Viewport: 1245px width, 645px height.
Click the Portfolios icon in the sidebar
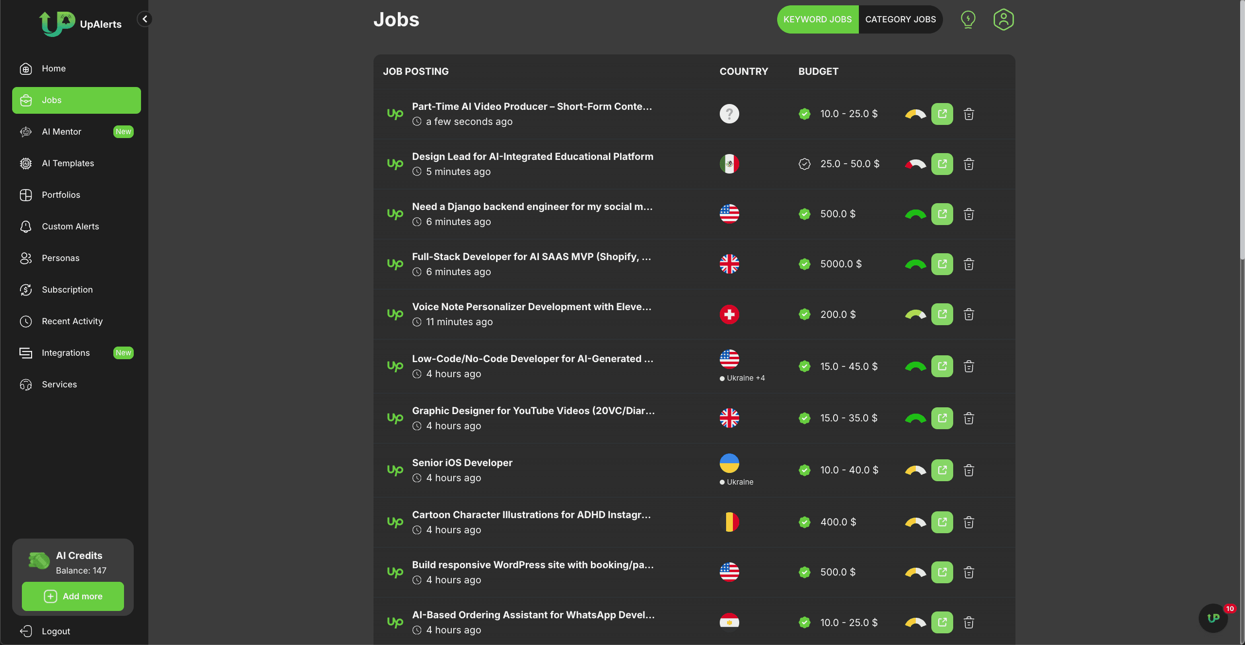[x=26, y=195]
